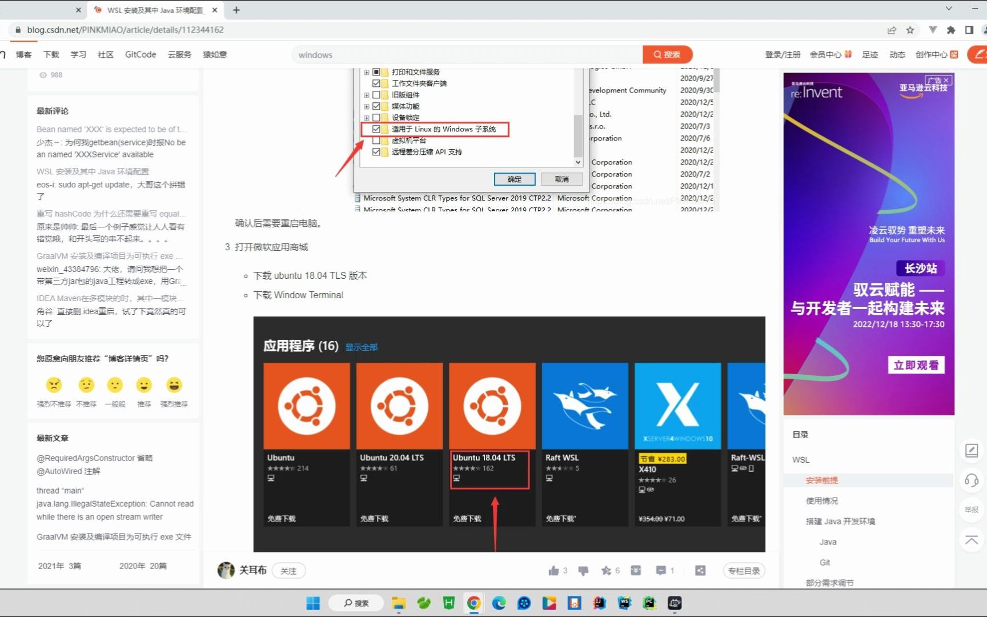Open Microsoft Edge from taskbar
987x617 pixels.
tap(499, 603)
